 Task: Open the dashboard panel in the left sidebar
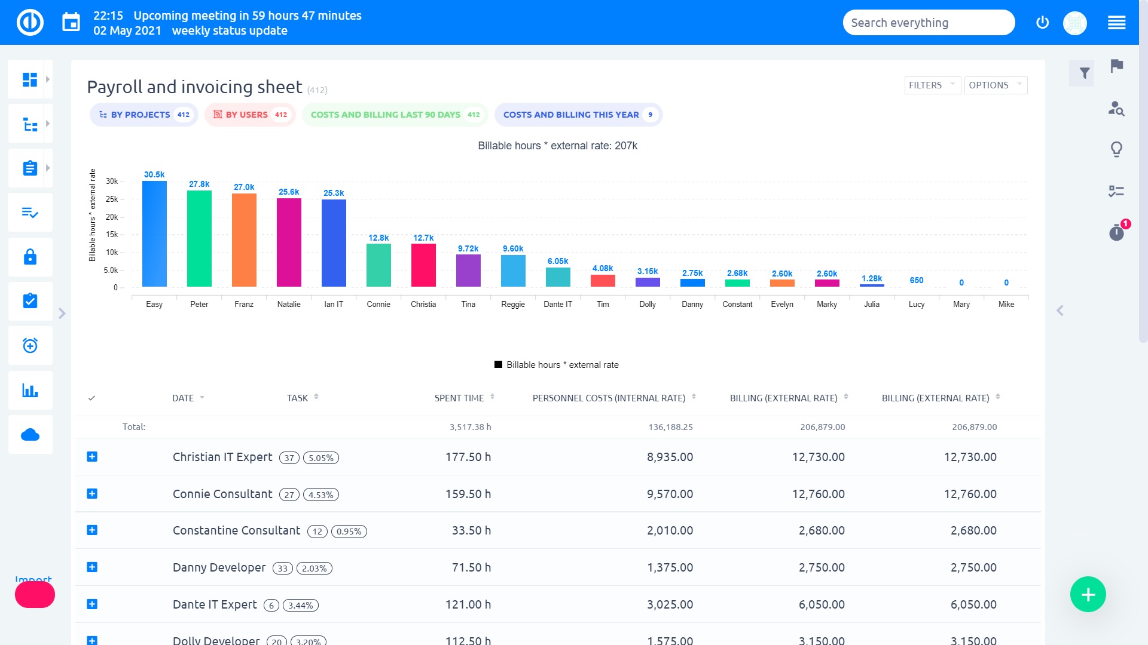coord(29,78)
